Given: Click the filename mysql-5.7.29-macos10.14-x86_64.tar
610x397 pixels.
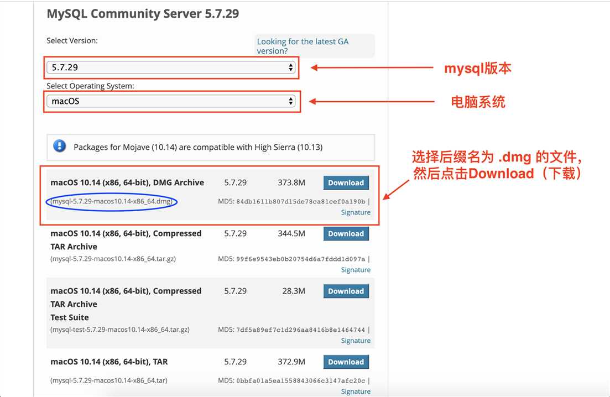Looking at the screenshot, I should (108, 380).
